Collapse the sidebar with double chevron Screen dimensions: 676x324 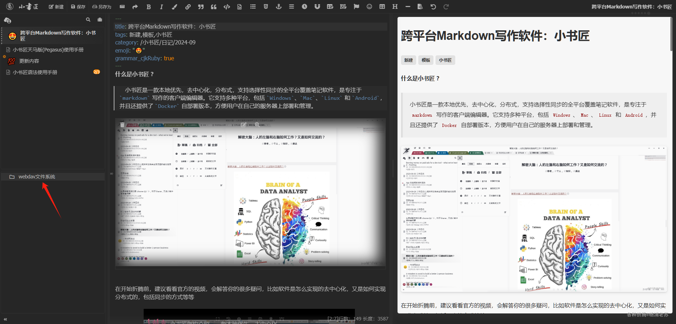pyautogui.click(x=5, y=319)
